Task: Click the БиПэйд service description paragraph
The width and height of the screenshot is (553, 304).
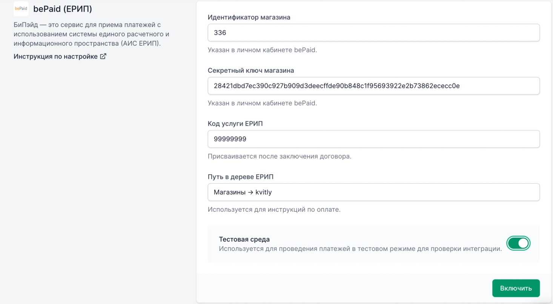Action: point(91,34)
